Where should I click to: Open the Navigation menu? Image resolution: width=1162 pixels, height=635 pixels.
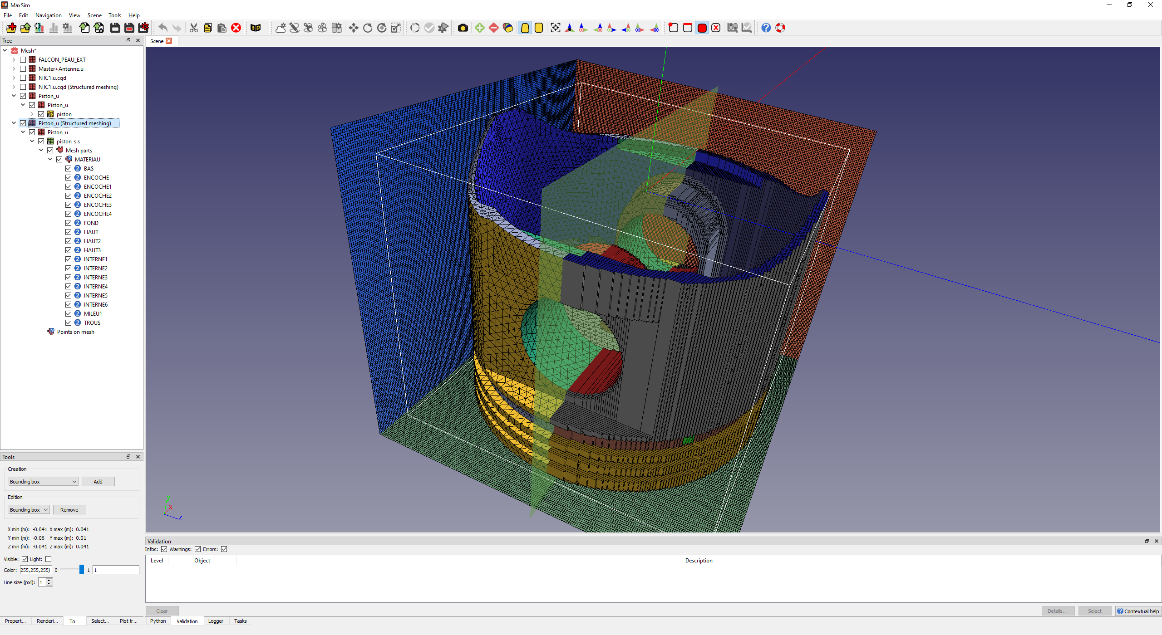(48, 15)
